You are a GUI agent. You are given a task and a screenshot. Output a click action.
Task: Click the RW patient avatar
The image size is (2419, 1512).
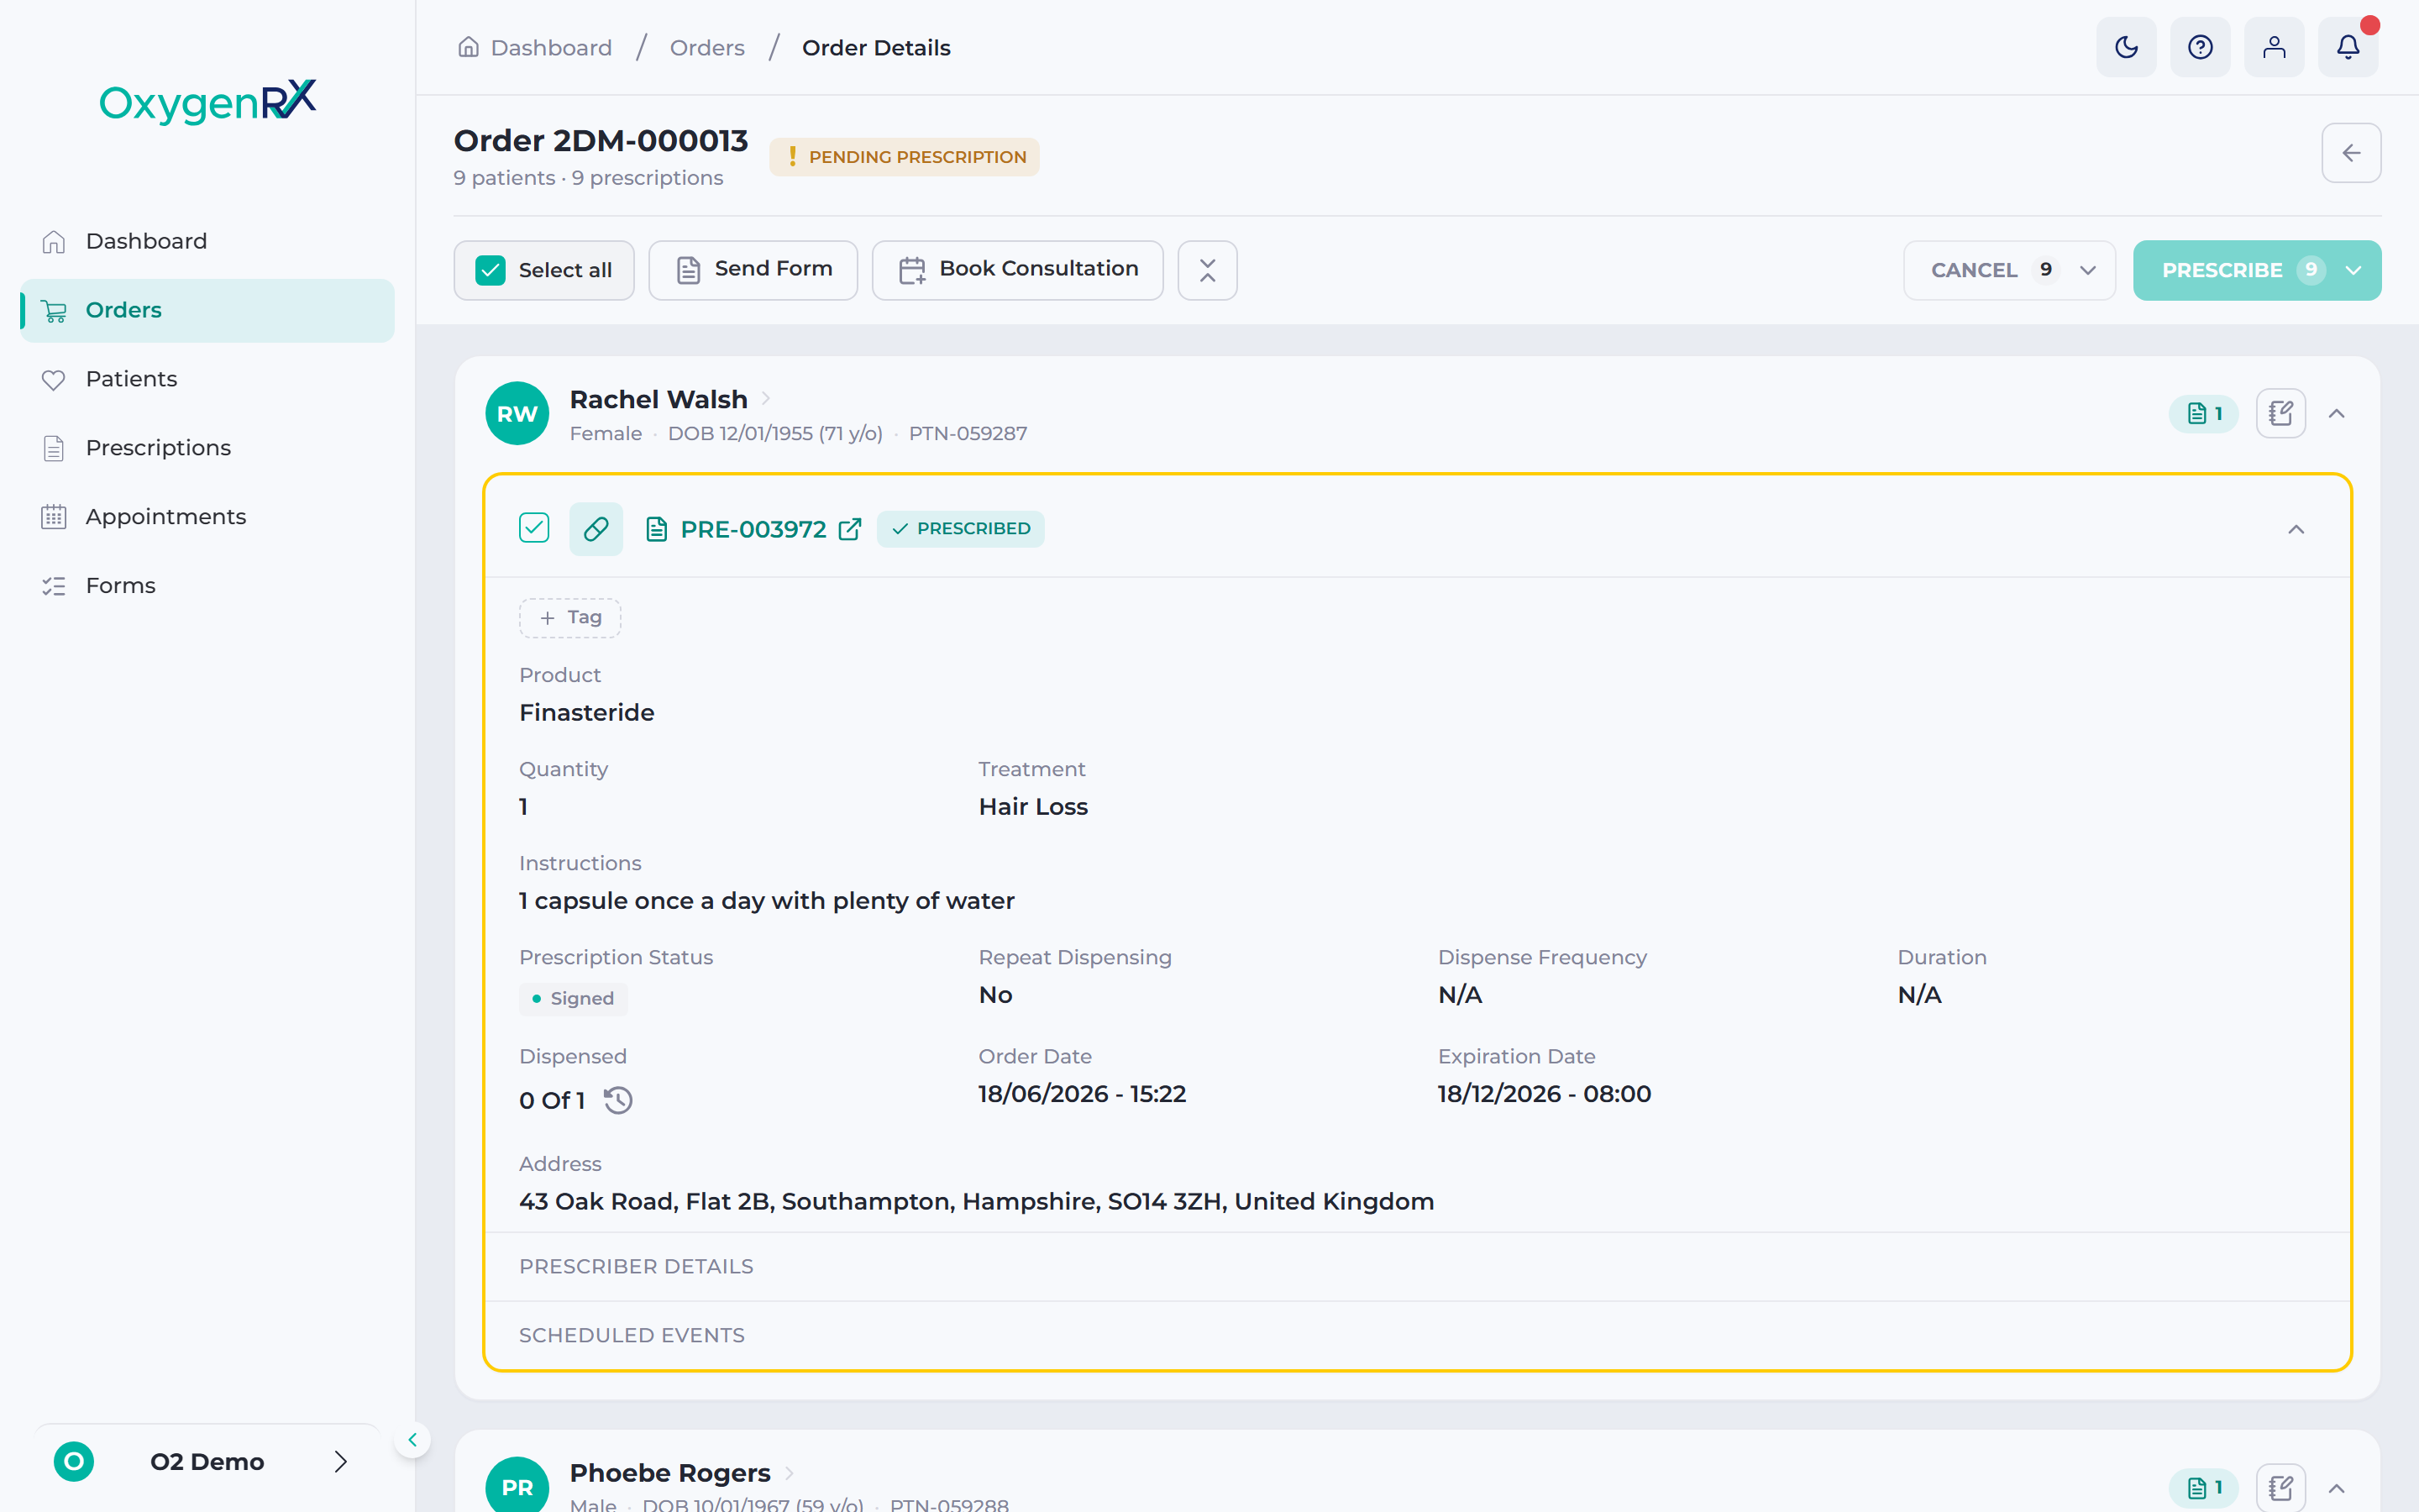point(517,413)
